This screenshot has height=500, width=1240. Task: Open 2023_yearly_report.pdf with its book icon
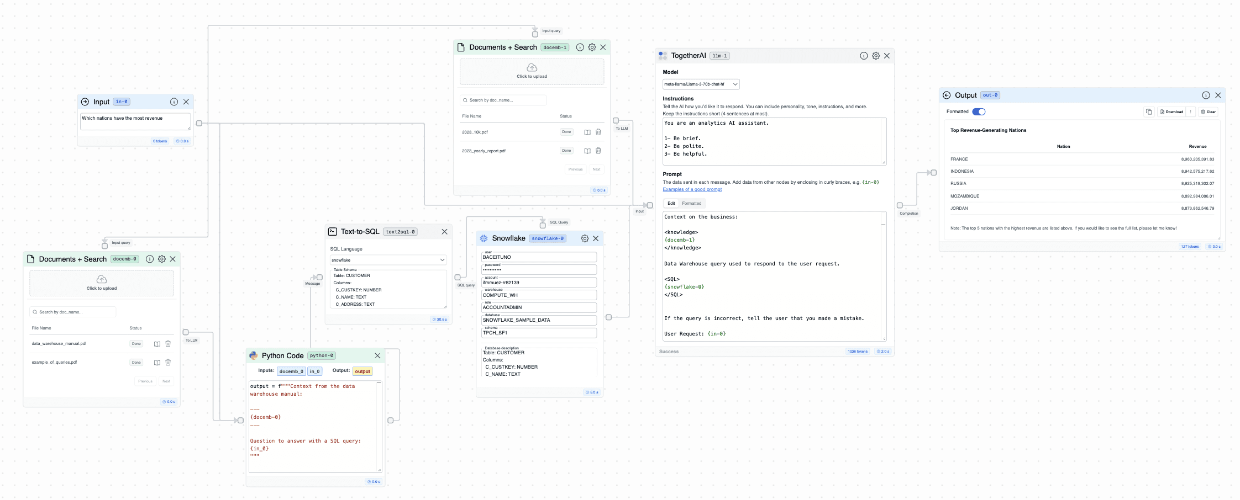(587, 151)
